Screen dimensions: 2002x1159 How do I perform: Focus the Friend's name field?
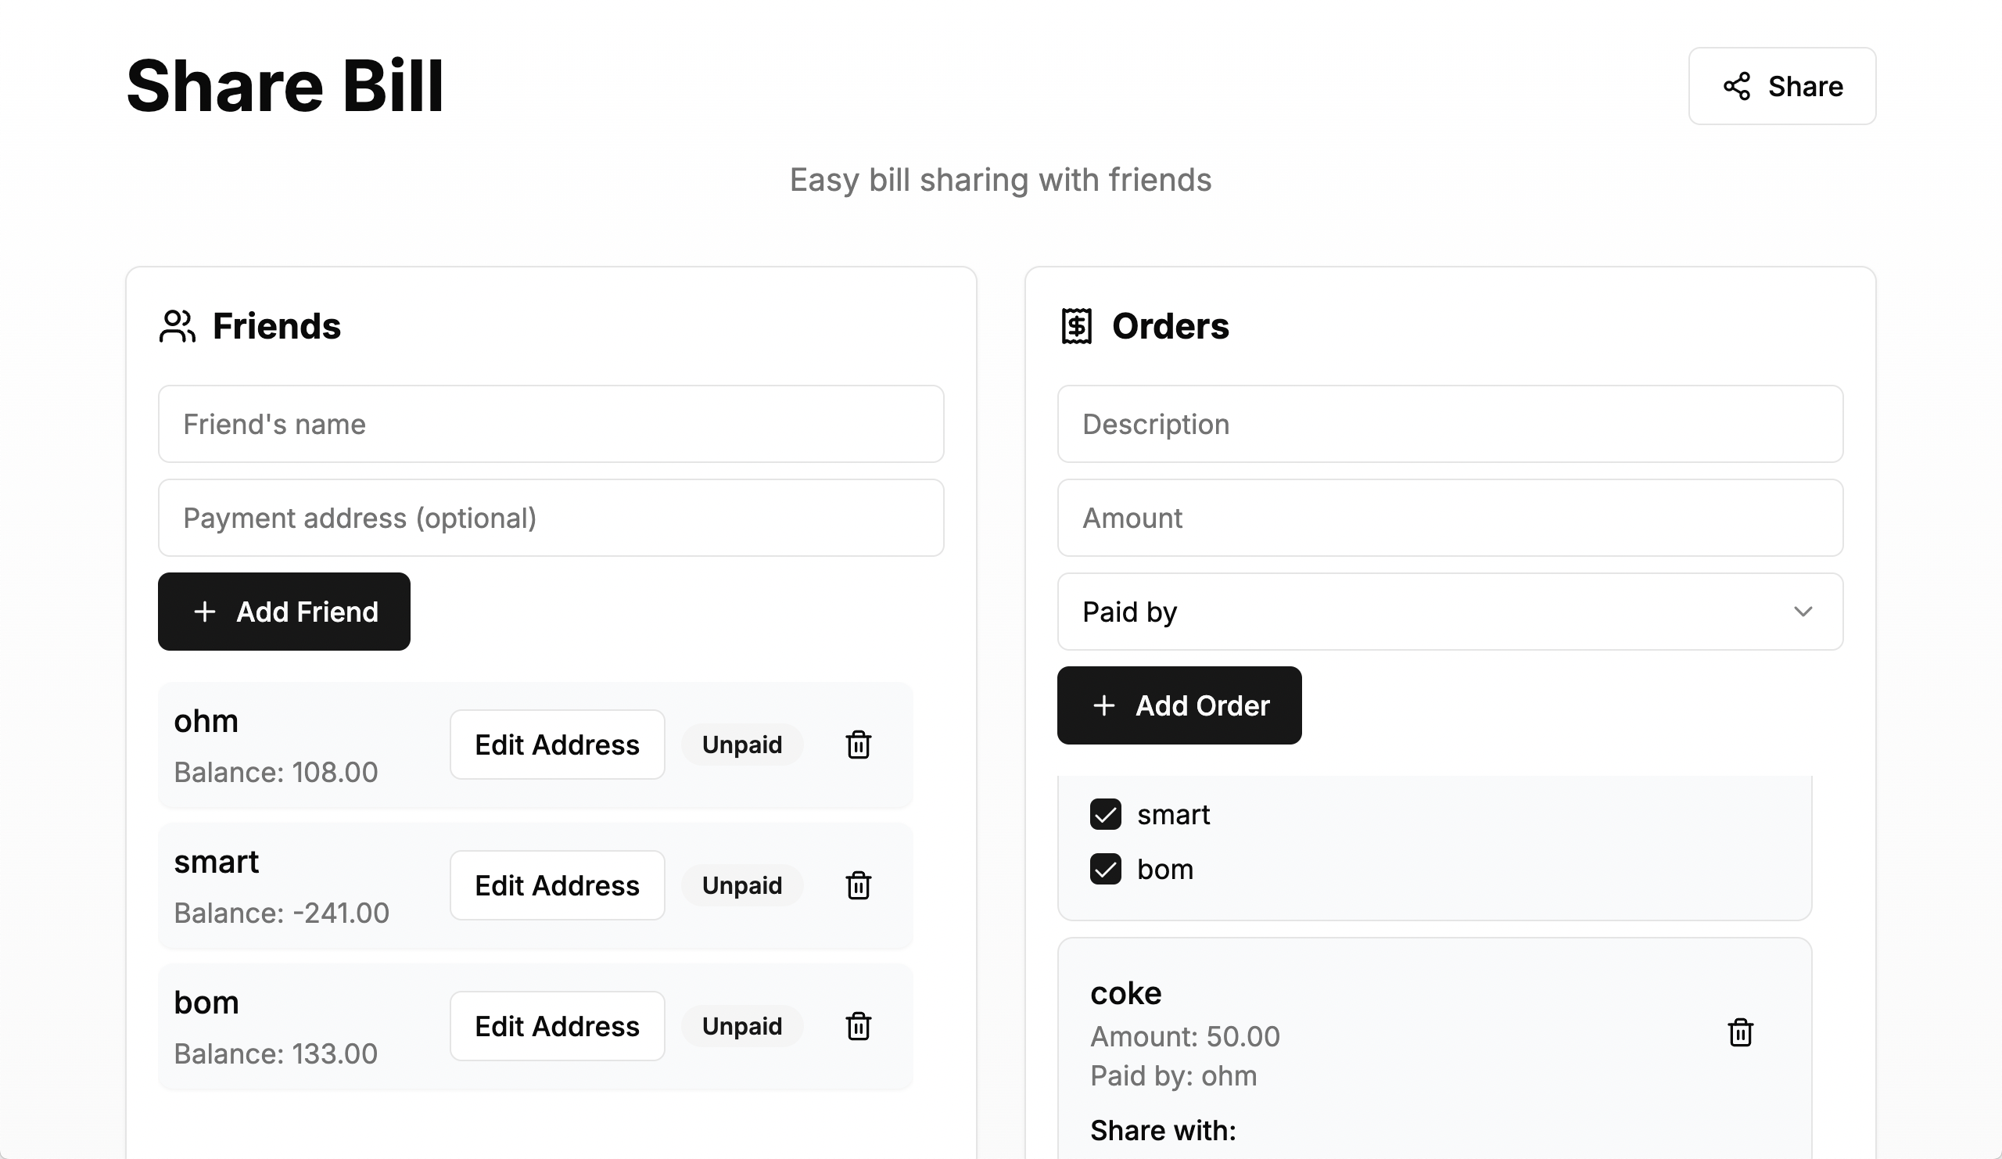click(x=551, y=424)
